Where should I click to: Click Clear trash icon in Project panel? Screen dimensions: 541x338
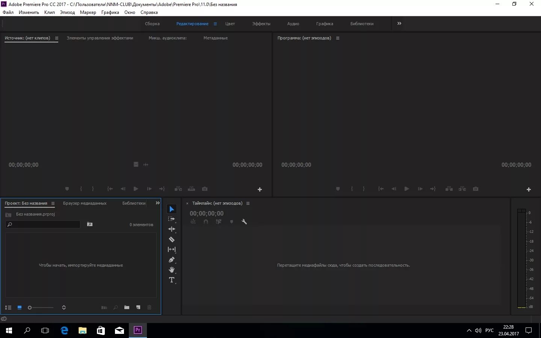point(149,308)
